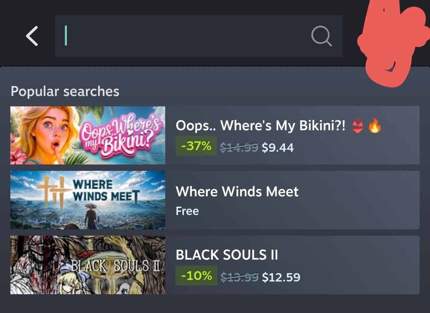Focus the empty search text field
430x313 pixels.
pos(199,36)
